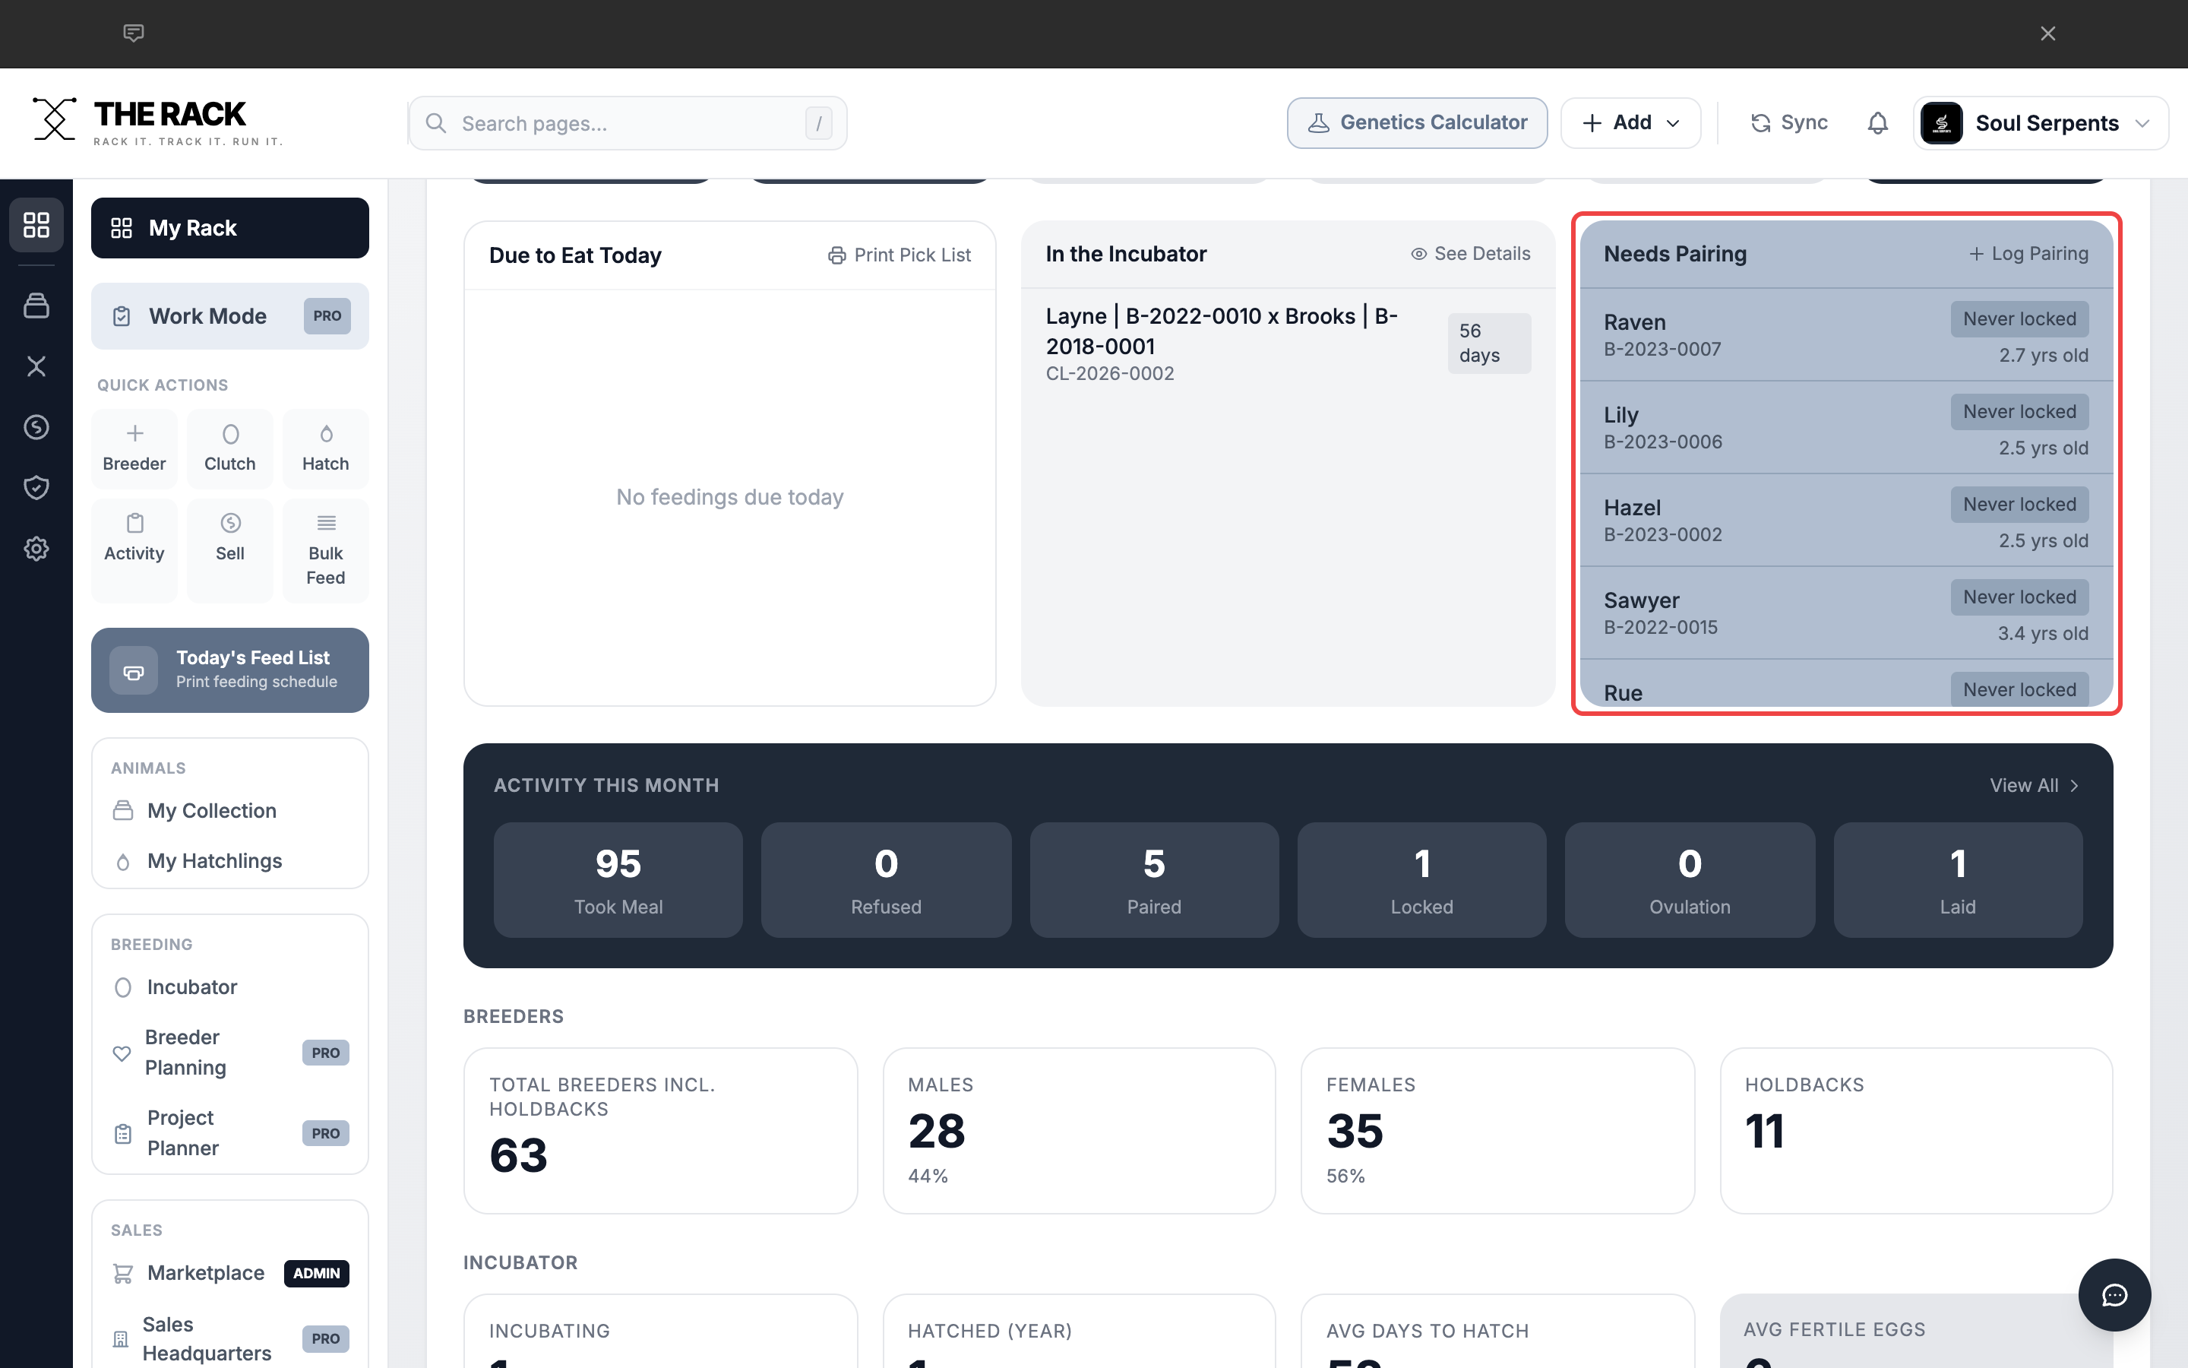Add a Breeder quick action

tap(134, 448)
